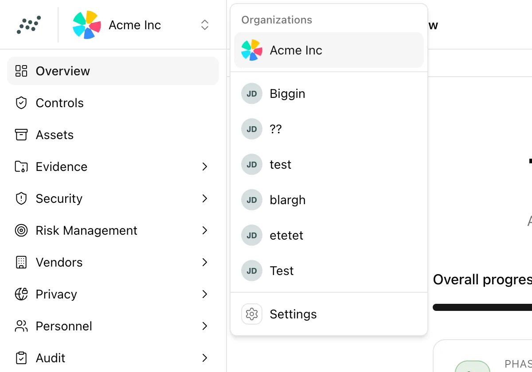The width and height of the screenshot is (532, 372).
Task: Expand the Risk Management chevron
Action: click(x=205, y=230)
